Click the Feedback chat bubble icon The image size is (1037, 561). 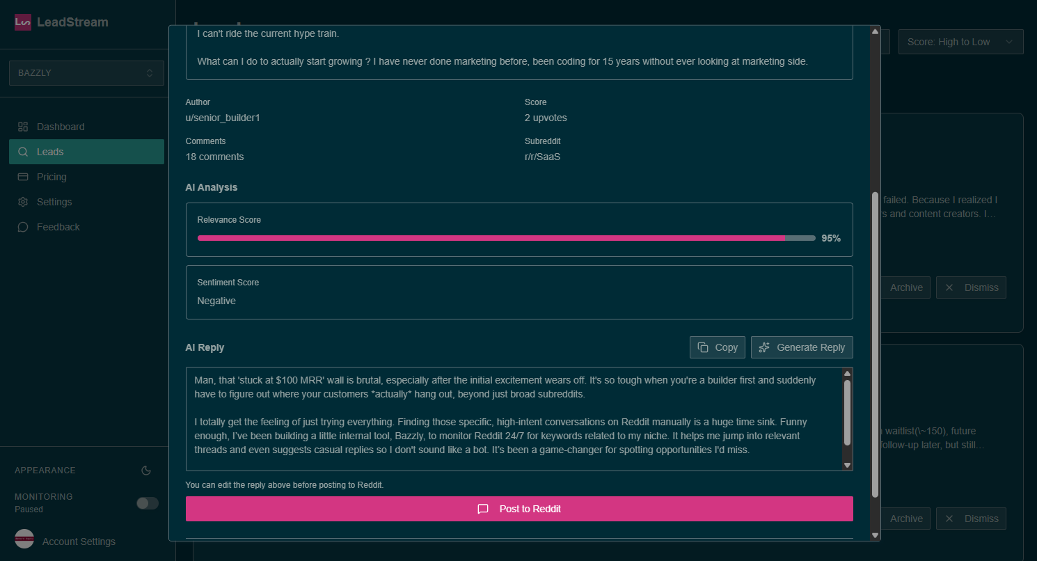click(x=22, y=227)
